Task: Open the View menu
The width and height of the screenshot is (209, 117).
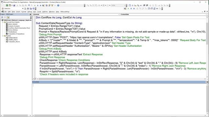Action: coord(13,12)
